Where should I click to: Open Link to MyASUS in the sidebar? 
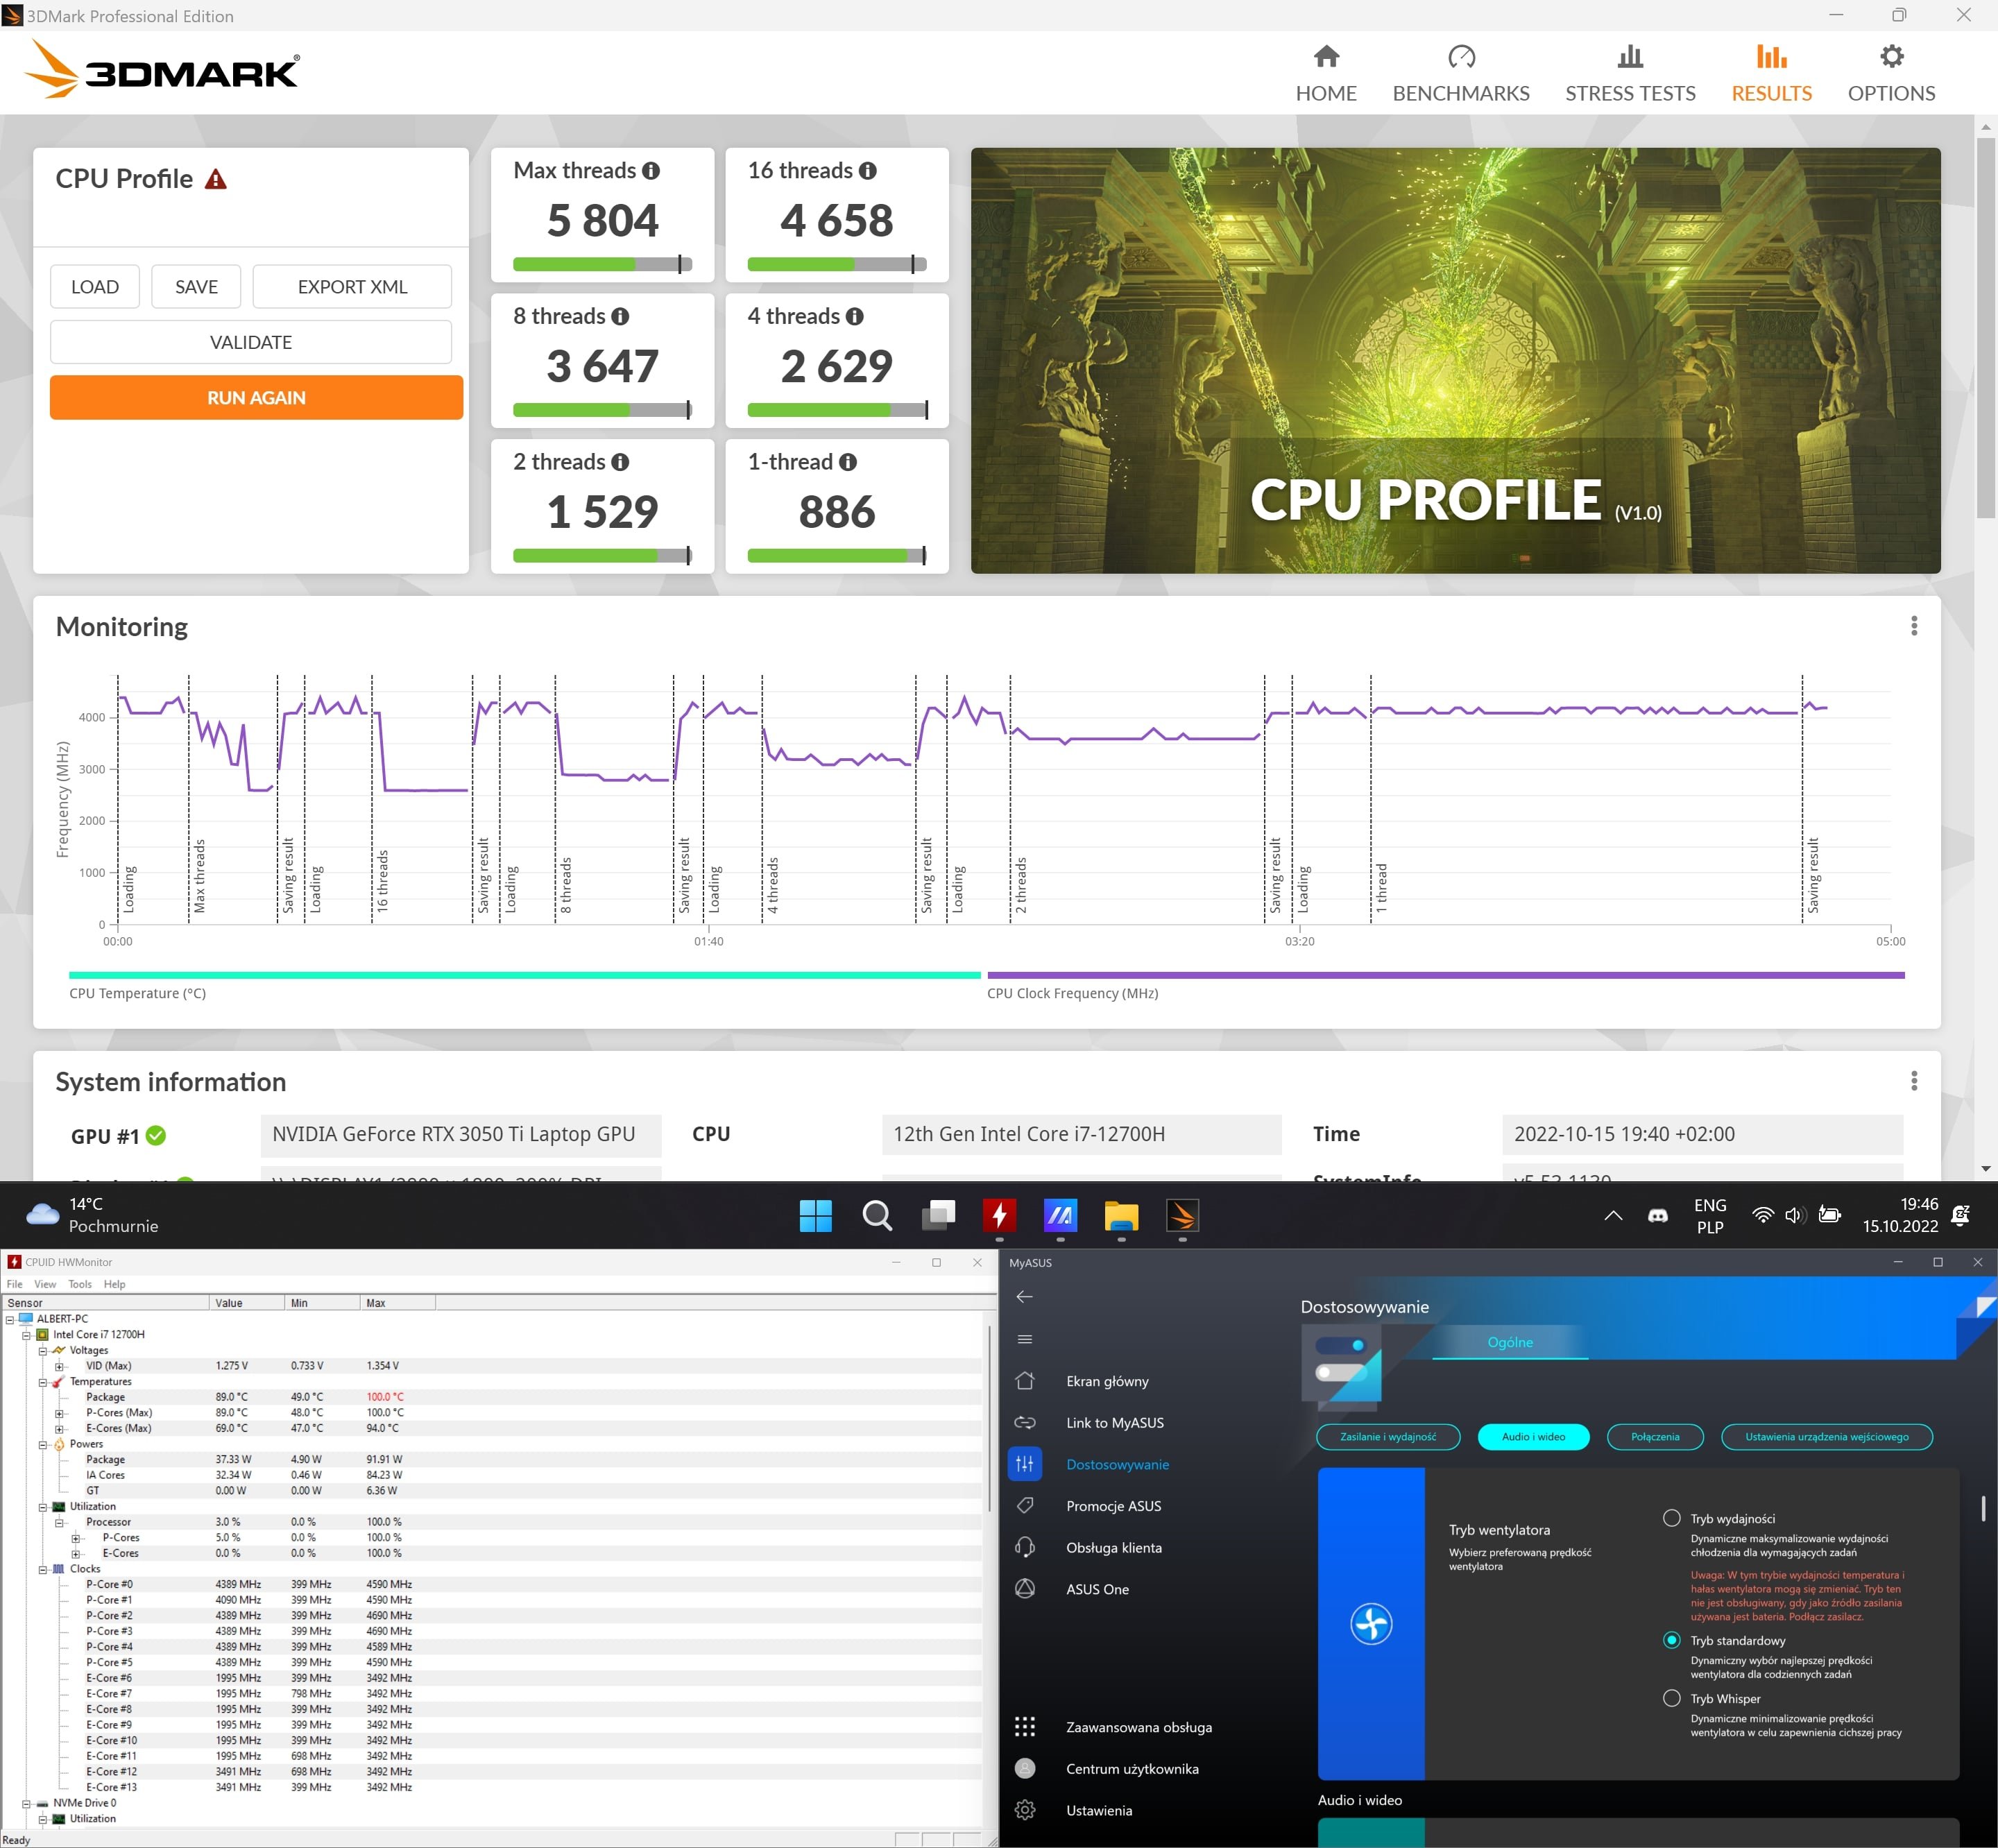[1114, 1423]
